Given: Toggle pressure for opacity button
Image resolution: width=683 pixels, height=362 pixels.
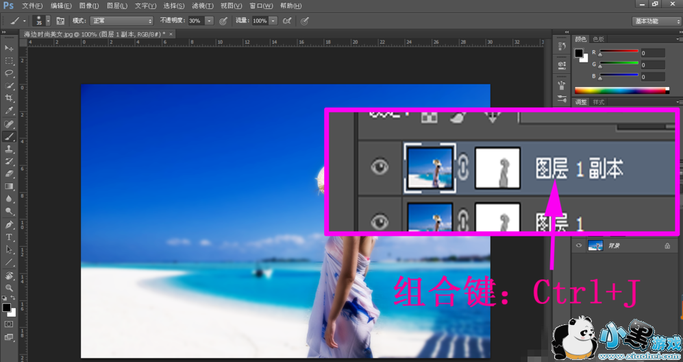Looking at the screenshot, I should click(x=223, y=21).
